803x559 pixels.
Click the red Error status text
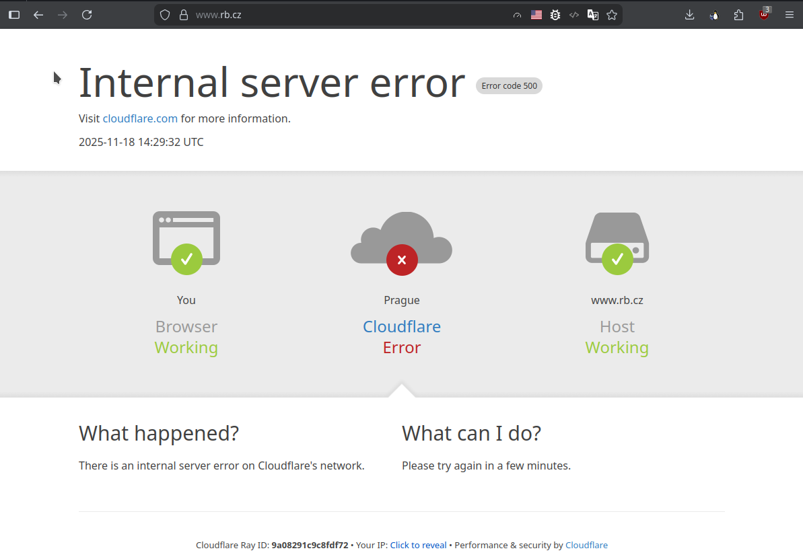pos(402,348)
